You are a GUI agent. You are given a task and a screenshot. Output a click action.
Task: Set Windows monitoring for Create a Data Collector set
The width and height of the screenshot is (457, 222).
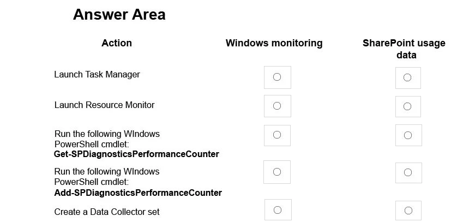click(278, 210)
